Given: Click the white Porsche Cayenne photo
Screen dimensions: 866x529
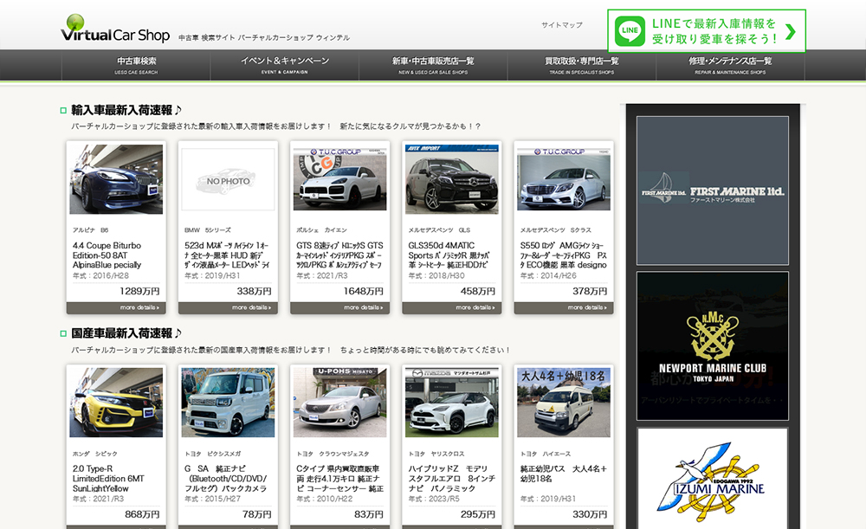Looking at the screenshot, I should (339, 179).
